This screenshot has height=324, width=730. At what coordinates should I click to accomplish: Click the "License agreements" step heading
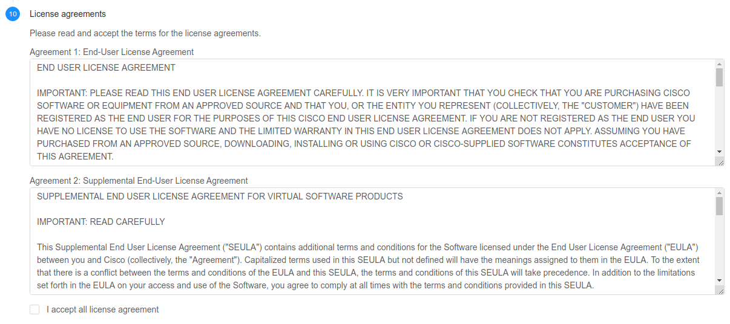(67, 14)
